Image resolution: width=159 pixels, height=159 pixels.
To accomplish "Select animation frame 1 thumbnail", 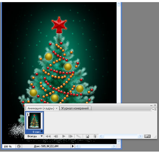I will 34,121.
